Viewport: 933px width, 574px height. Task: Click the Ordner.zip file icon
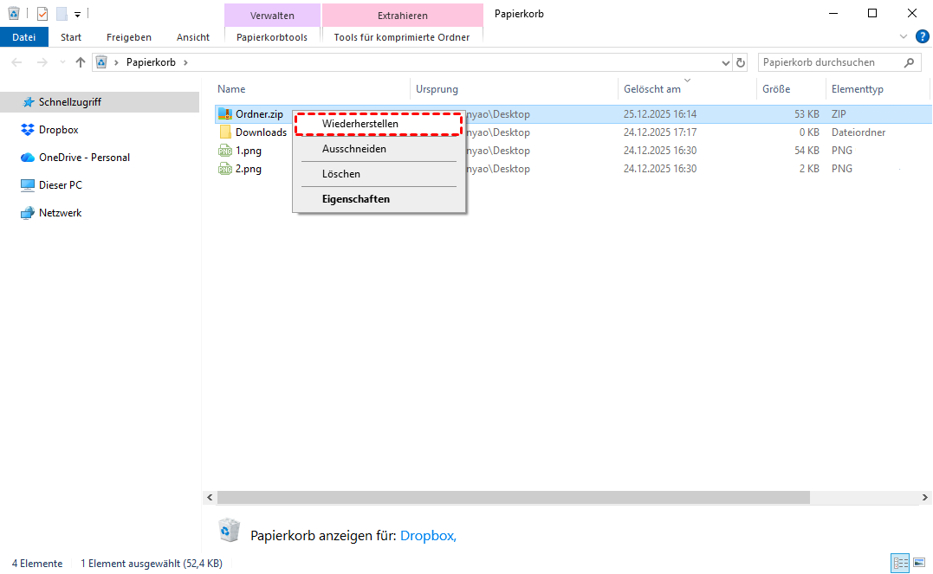click(x=225, y=114)
